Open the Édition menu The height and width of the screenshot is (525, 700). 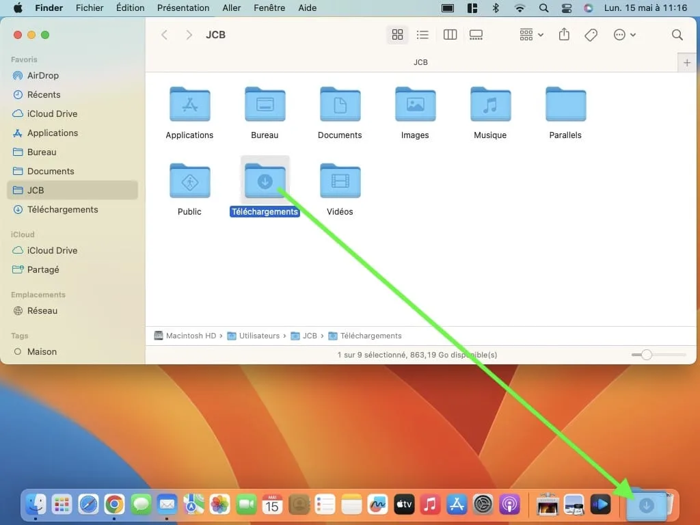coord(131,8)
